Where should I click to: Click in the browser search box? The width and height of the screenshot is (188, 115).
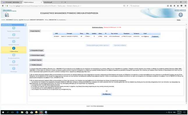pyautogui.click(x=148, y=6)
